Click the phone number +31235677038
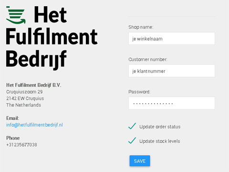Screen dimensions: 229x172 coord(21,145)
